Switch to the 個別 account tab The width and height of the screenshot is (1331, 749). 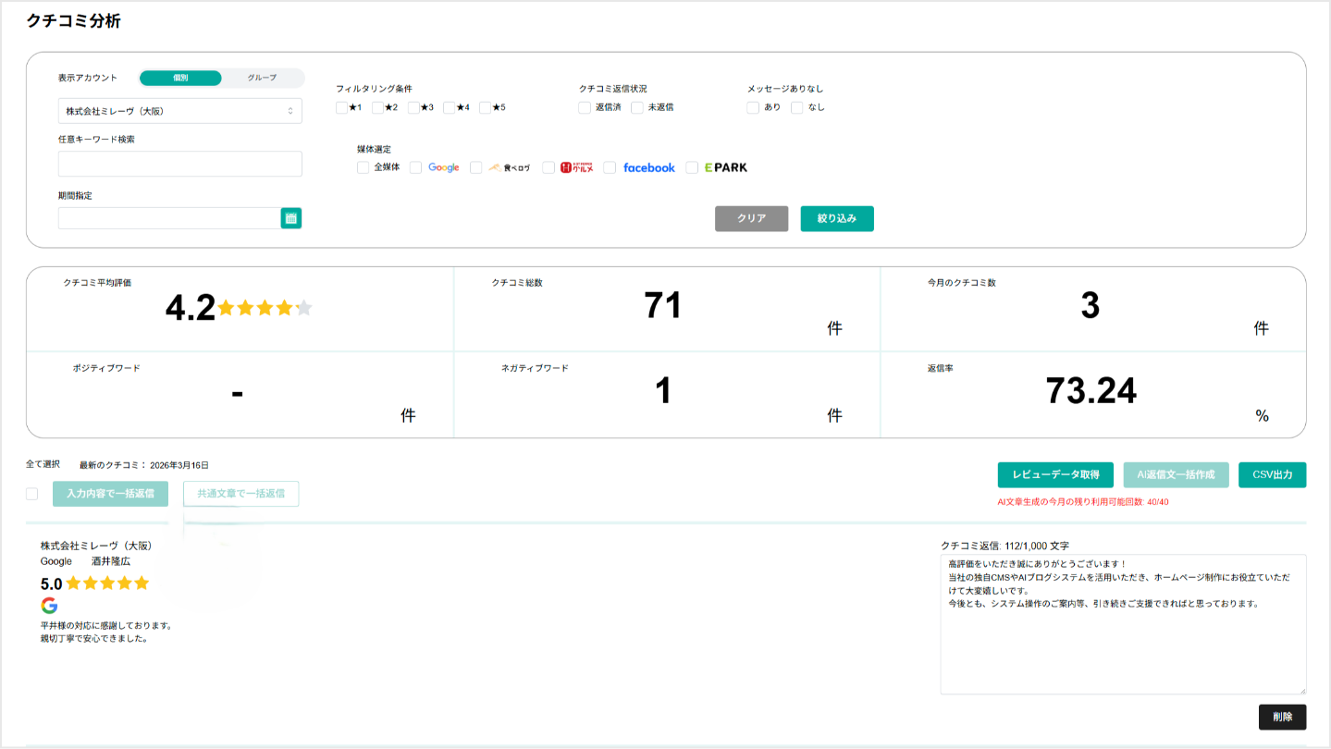point(180,78)
